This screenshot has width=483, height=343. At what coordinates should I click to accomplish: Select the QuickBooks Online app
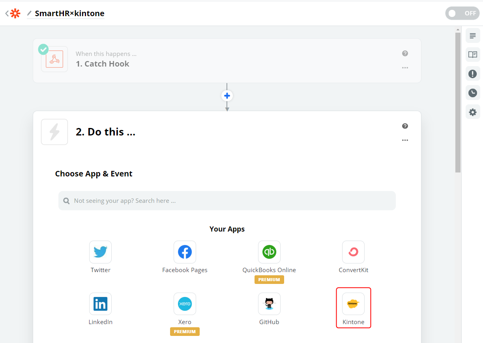point(269,252)
